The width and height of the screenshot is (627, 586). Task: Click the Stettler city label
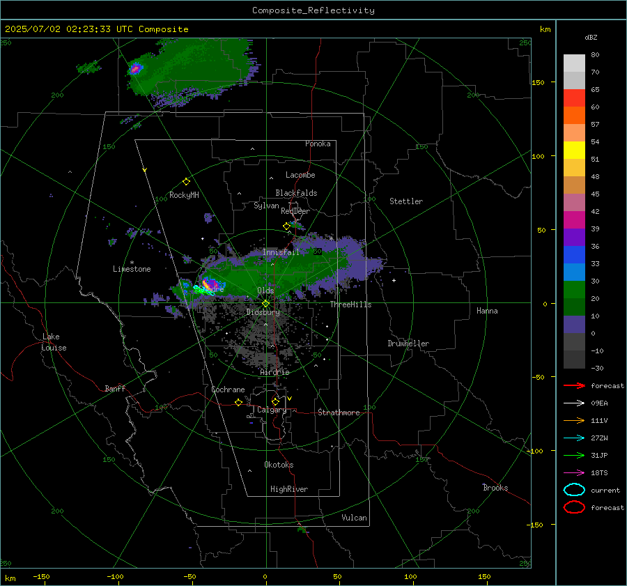[406, 201]
